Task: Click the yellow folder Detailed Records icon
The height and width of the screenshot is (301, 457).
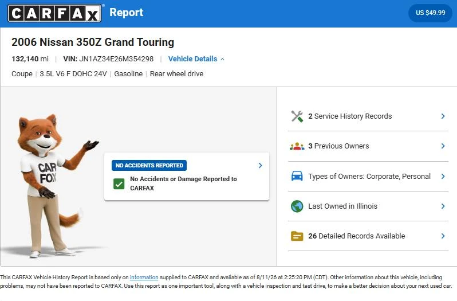Action: click(297, 236)
